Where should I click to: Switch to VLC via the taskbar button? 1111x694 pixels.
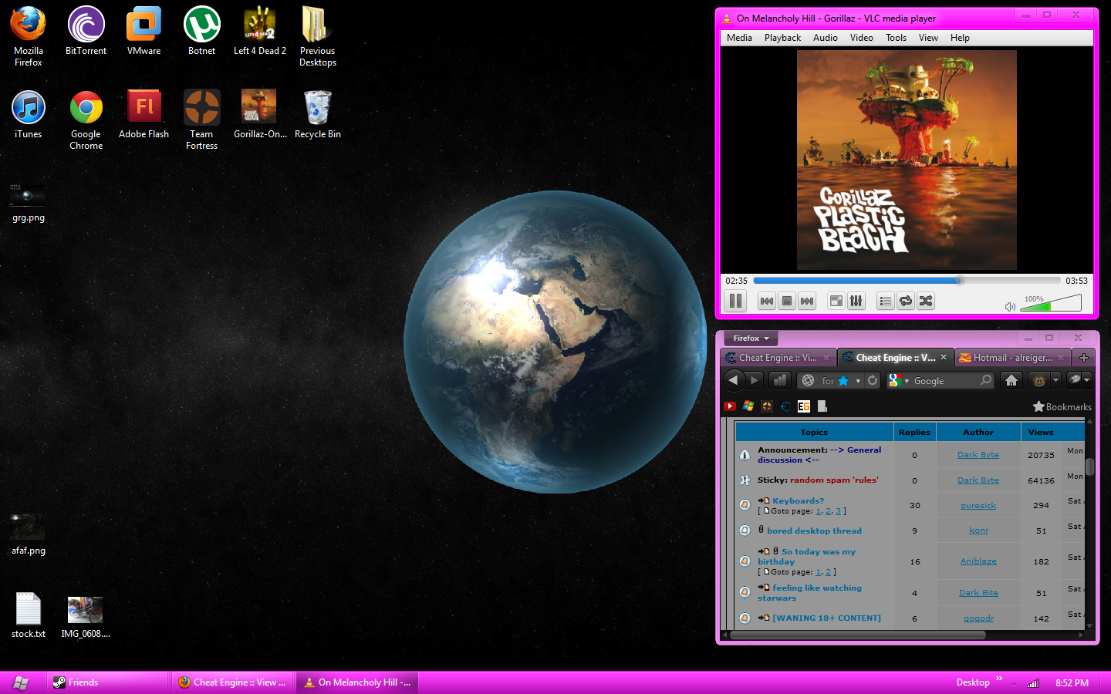pyautogui.click(x=357, y=682)
